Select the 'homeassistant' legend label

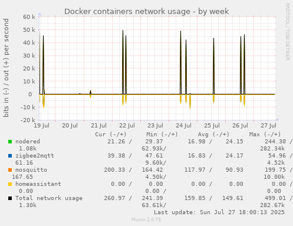click(38, 184)
